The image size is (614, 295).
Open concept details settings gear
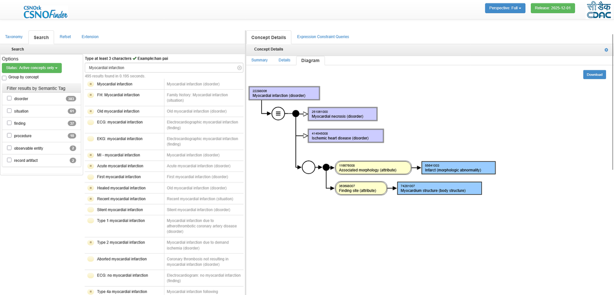point(606,50)
